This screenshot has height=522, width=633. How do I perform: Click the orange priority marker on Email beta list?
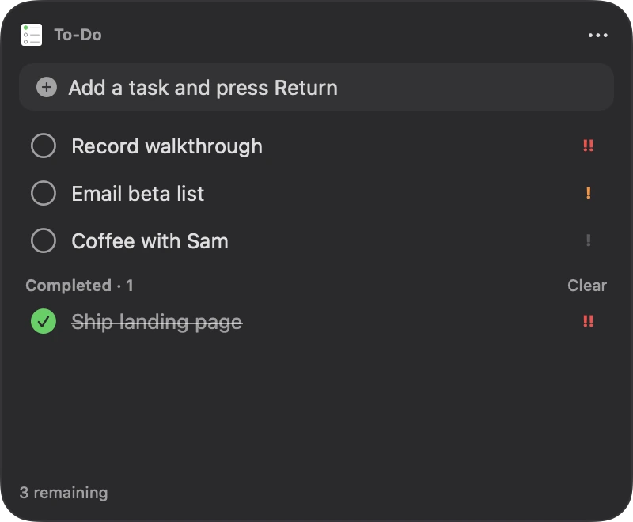tap(588, 193)
